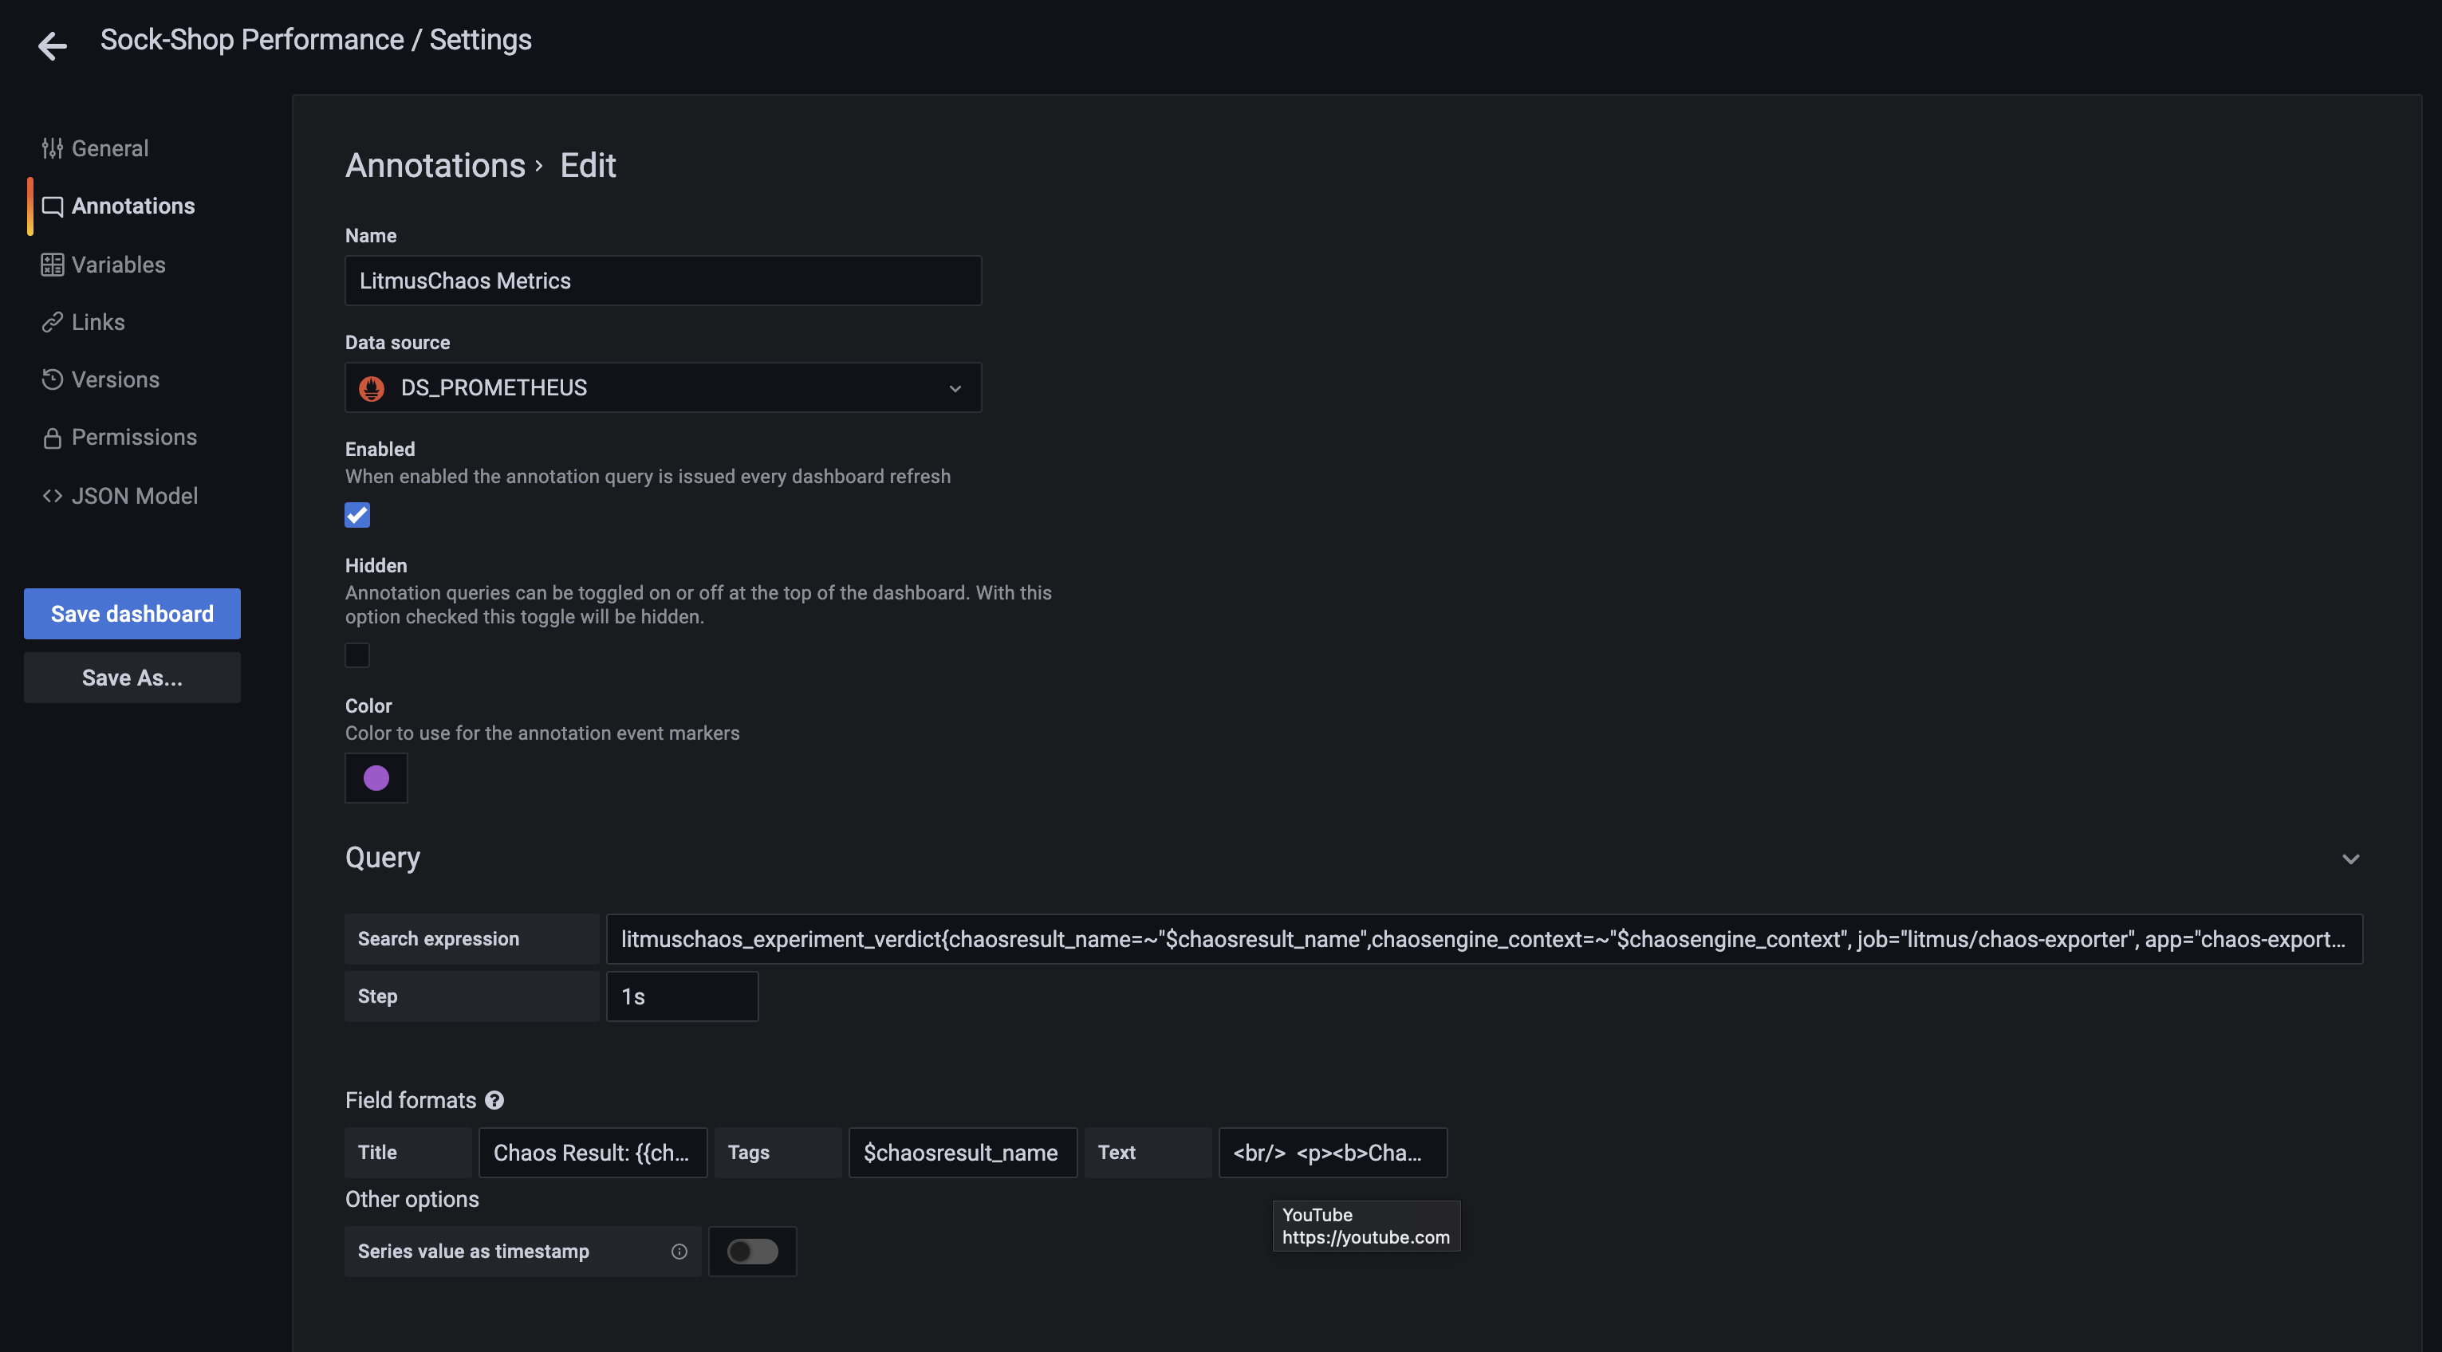Click the Versions history icon
Viewport: 2442px width, 1352px height.
point(52,380)
